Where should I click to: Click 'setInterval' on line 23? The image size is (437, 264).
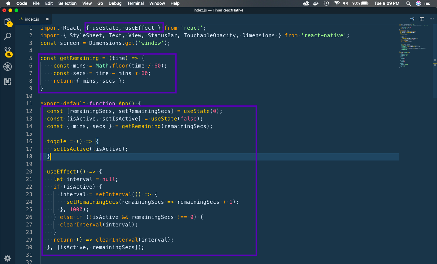point(114,194)
